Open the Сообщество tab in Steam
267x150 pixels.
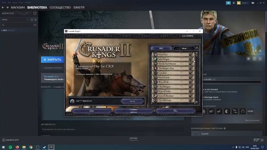coord(60,7)
